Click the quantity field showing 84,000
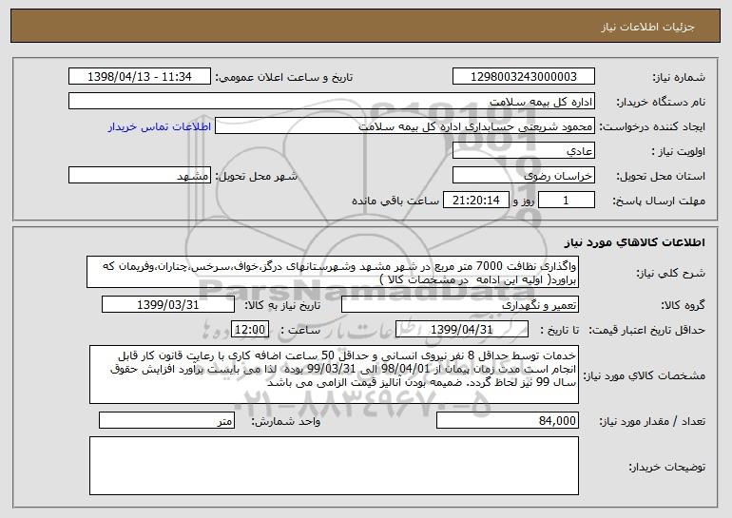The width and height of the screenshot is (732, 518). click(508, 420)
